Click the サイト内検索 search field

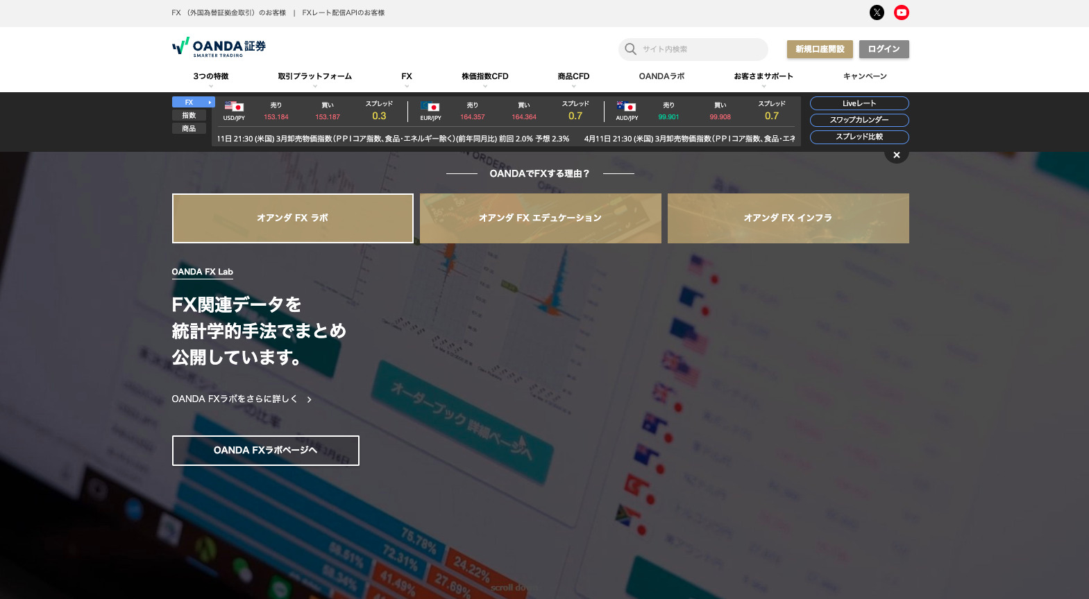click(700, 49)
